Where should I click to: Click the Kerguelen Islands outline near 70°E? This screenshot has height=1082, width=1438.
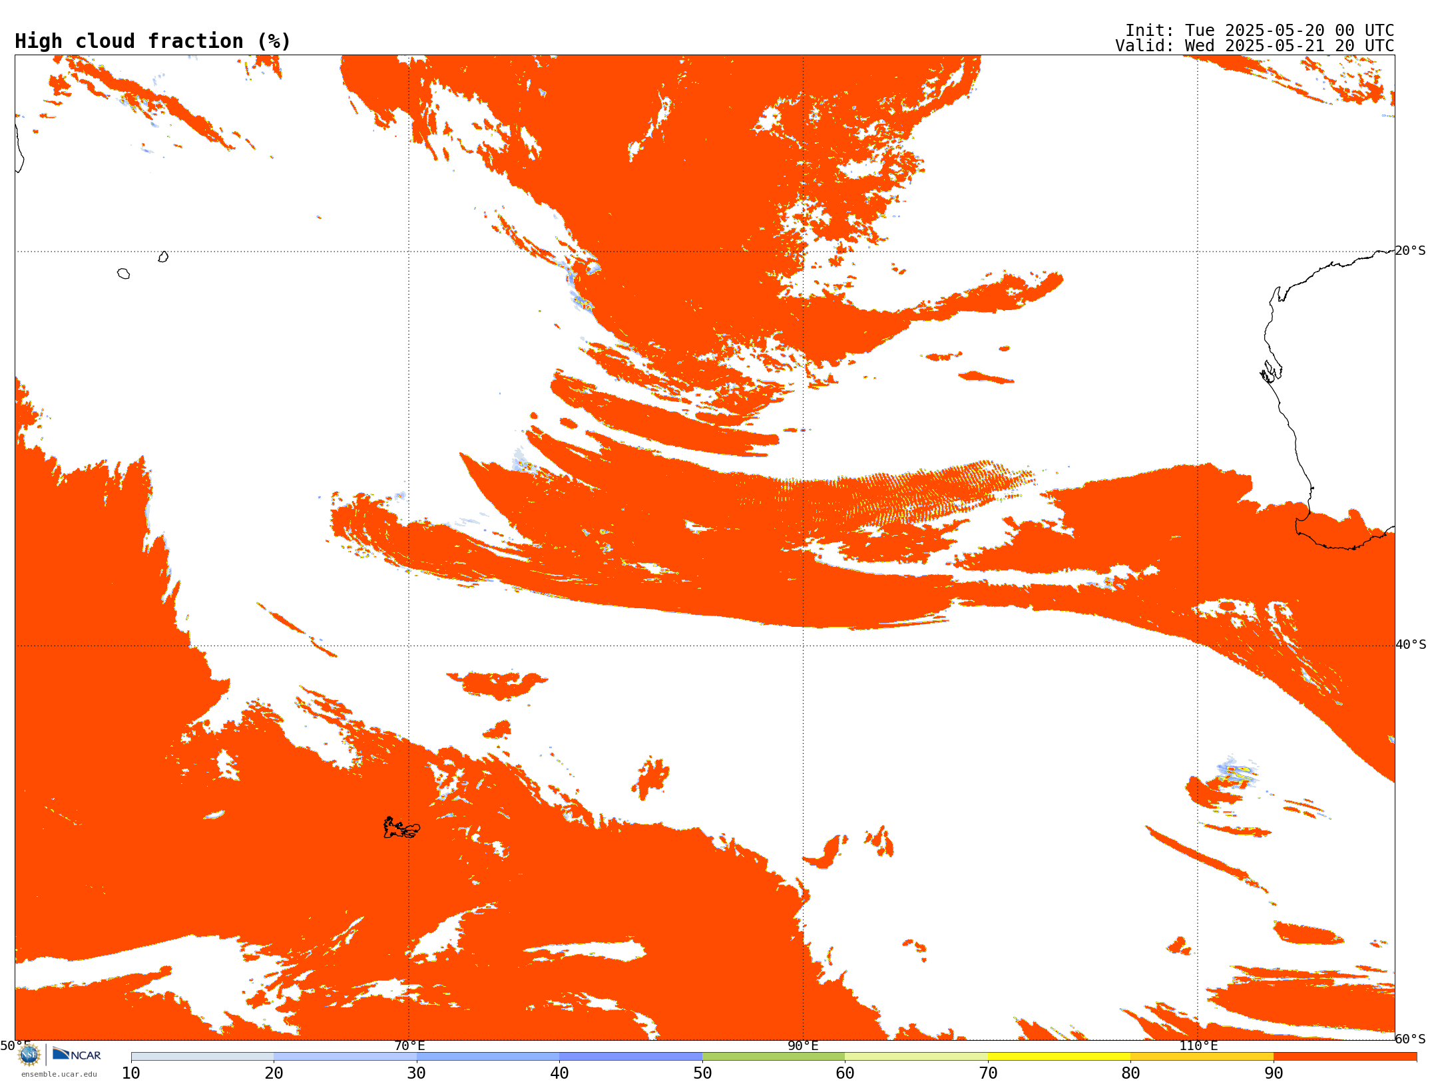tap(401, 828)
